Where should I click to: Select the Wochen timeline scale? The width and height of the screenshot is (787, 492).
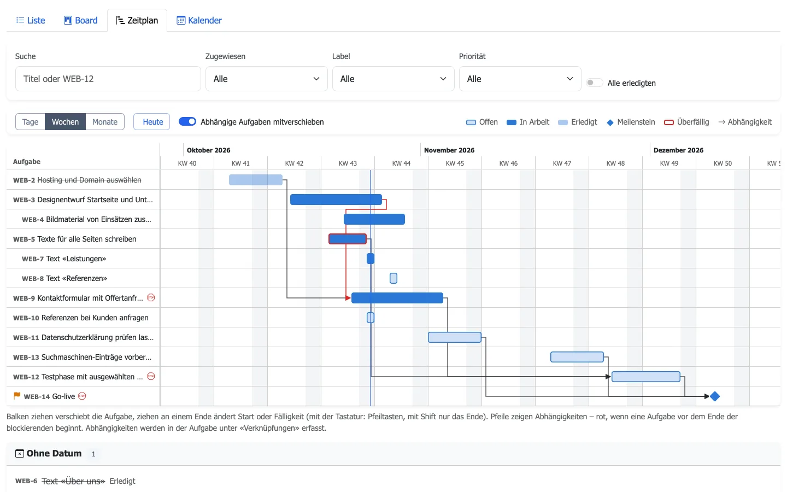click(x=65, y=122)
